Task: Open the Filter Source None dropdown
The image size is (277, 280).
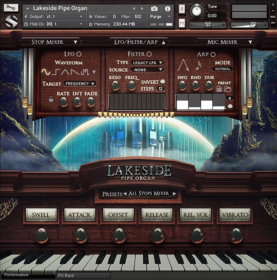Action: (x=147, y=70)
